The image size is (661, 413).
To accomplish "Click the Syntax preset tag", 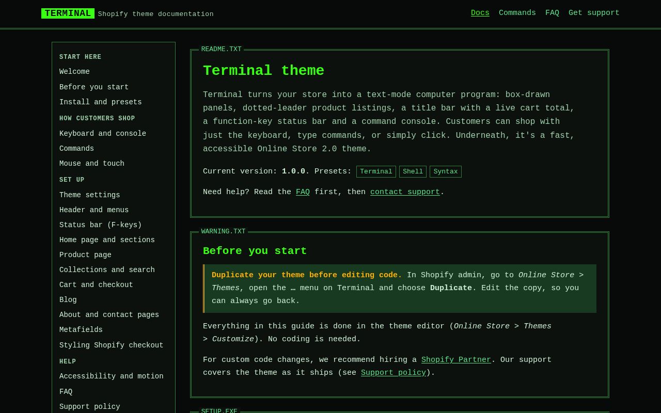I will tap(446, 172).
